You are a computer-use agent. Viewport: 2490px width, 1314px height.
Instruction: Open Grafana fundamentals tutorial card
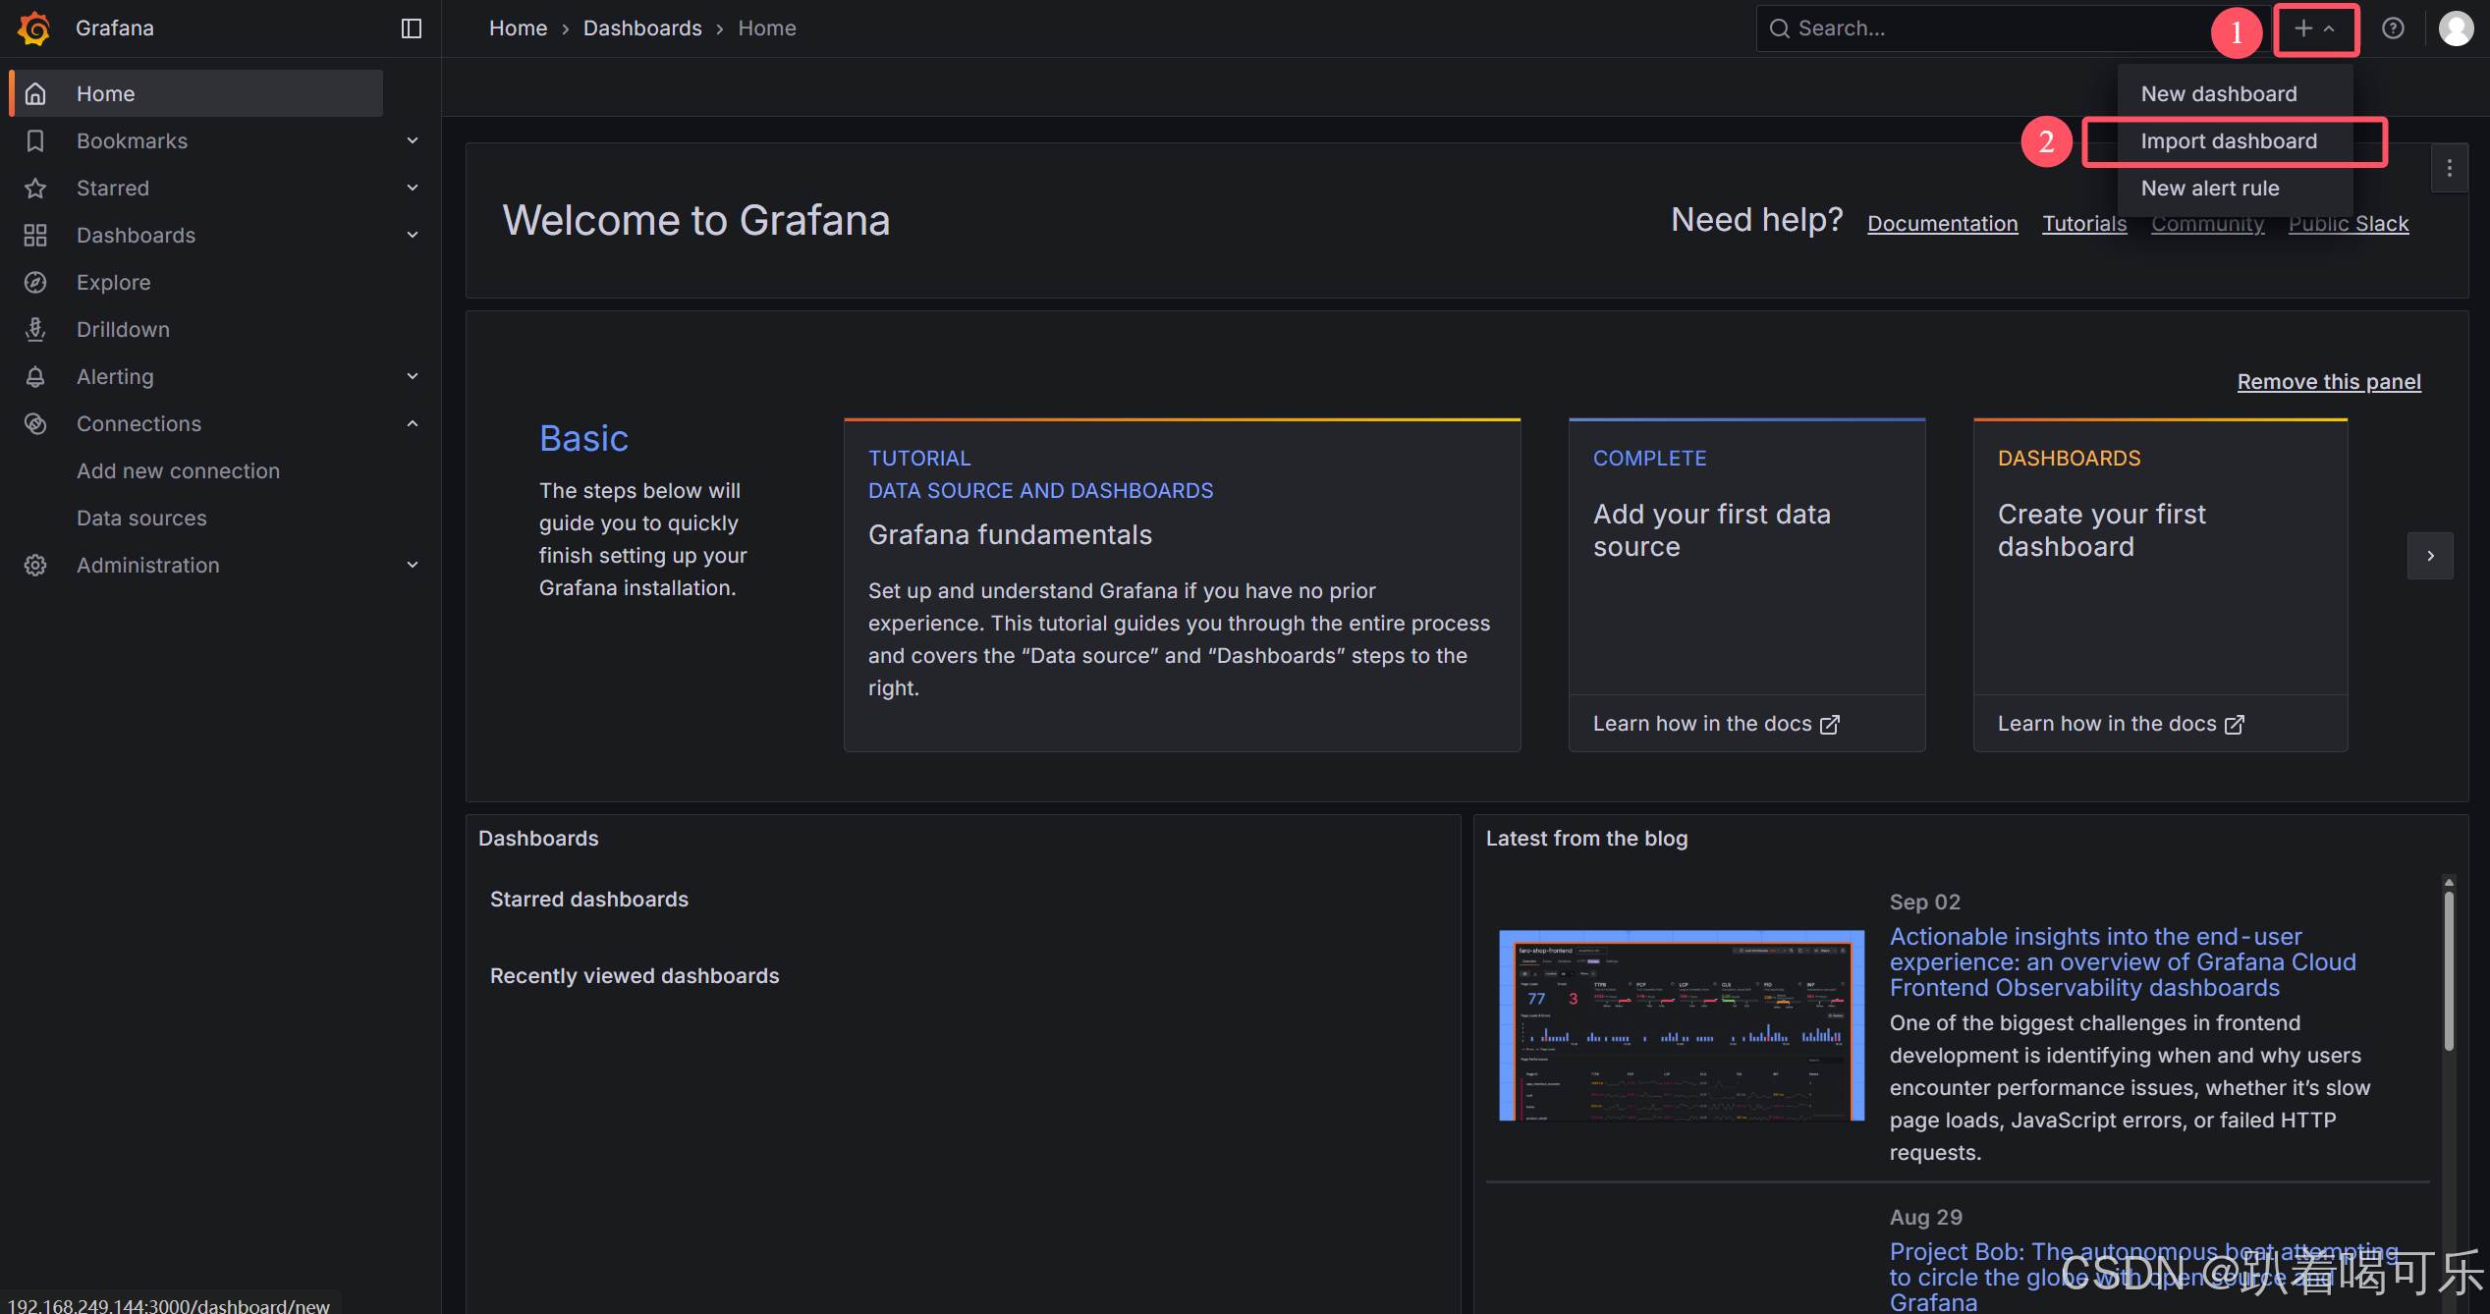point(1182,585)
